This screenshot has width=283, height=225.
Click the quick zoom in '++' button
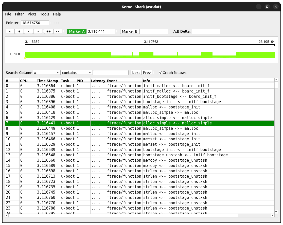pyautogui.click(x=48, y=31)
